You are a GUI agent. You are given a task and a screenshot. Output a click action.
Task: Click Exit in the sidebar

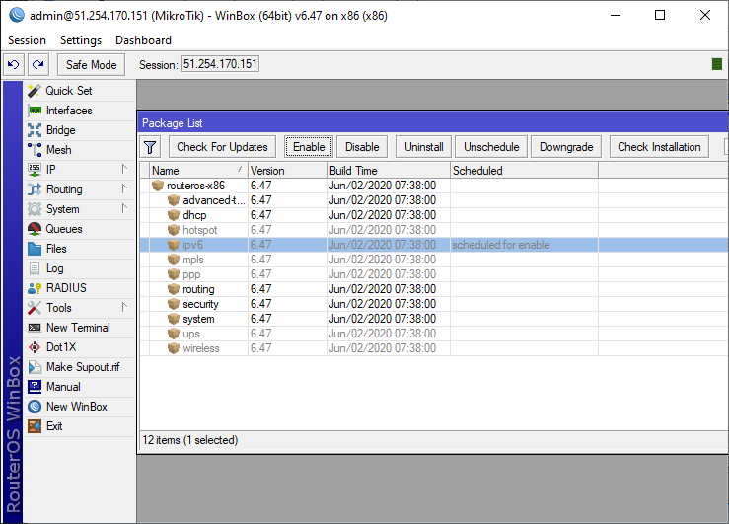79,426
